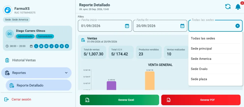
Task: Collapse the sedes dropdown arrow
Action: point(237,26)
